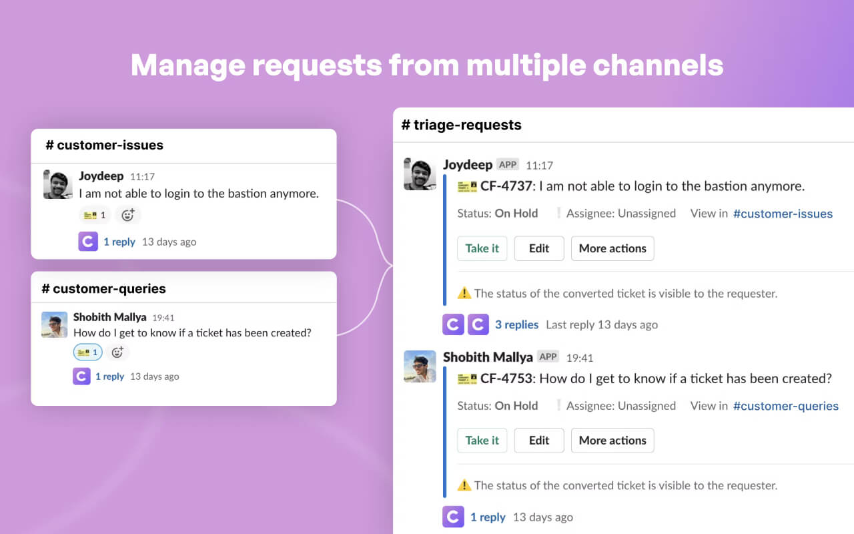Open the #customer-issues channel link in triage-requests

click(783, 214)
